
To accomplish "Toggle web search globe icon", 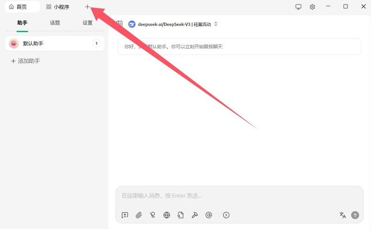I will [167, 215].
